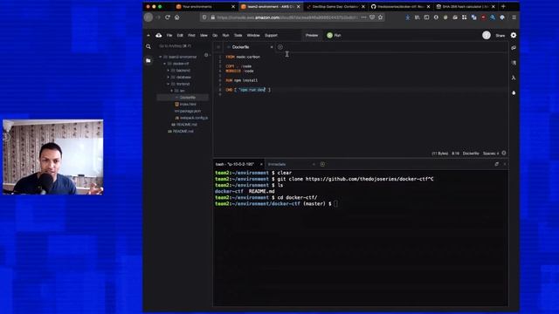
Task: Open editor status bar settings gear
Action: tap(504, 154)
